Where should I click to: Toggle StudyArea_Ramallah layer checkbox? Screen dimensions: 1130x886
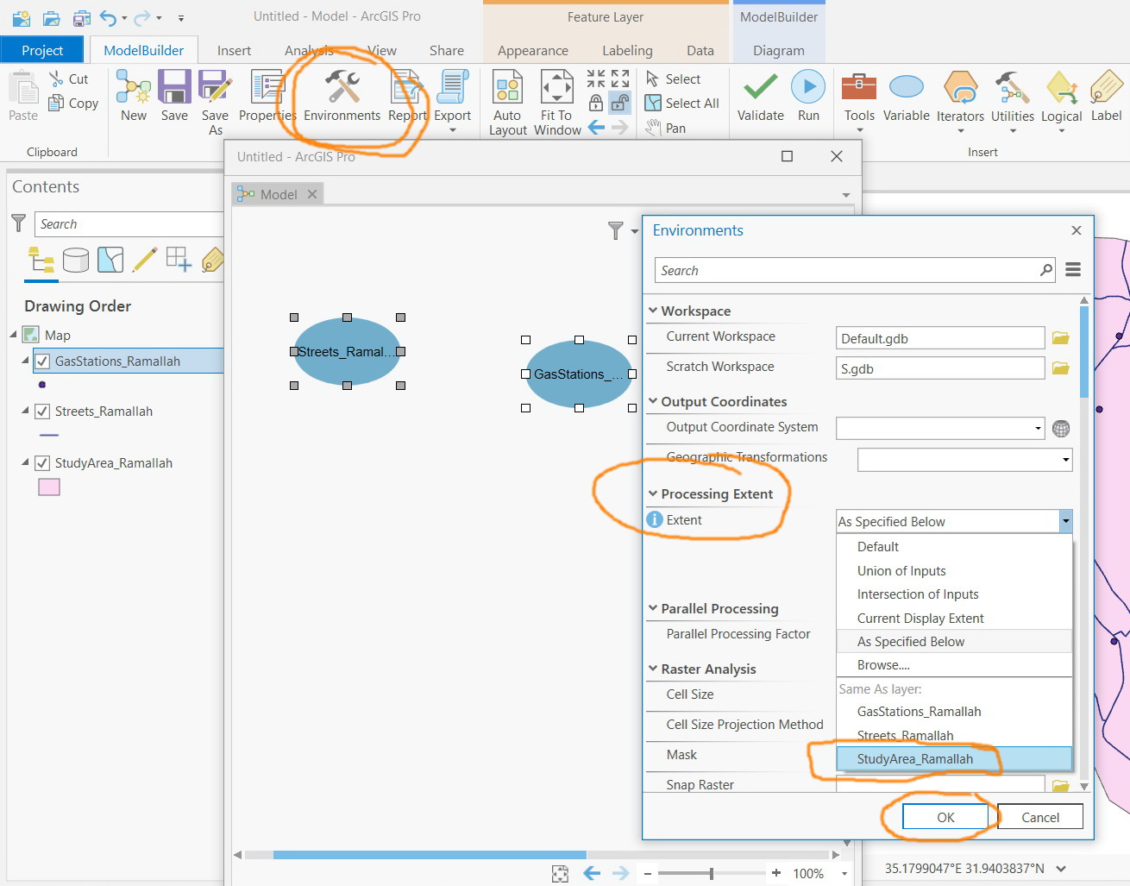pos(42,463)
